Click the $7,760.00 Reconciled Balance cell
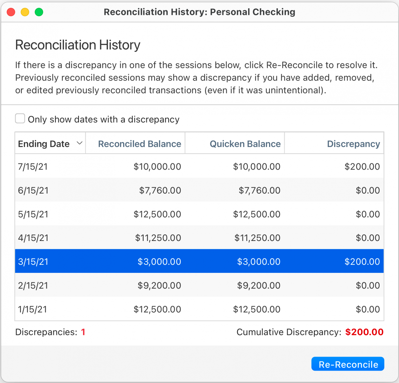Screen dimensions: 399x383 click(160, 190)
